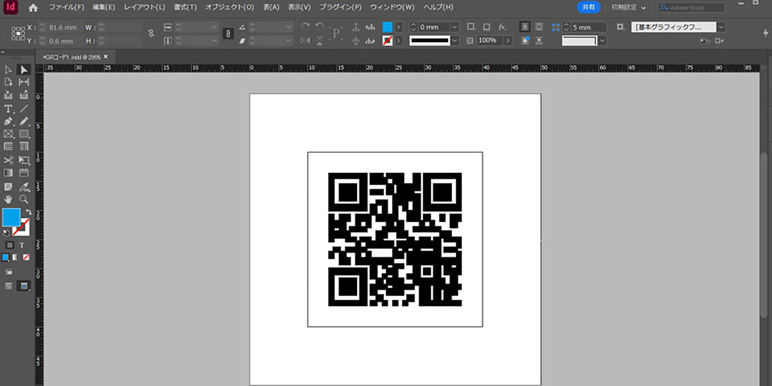Viewport: 772px width, 386px height.
Task: Click the blue 共有 share button
Action: pyautogui.click(x=589, y=7)
